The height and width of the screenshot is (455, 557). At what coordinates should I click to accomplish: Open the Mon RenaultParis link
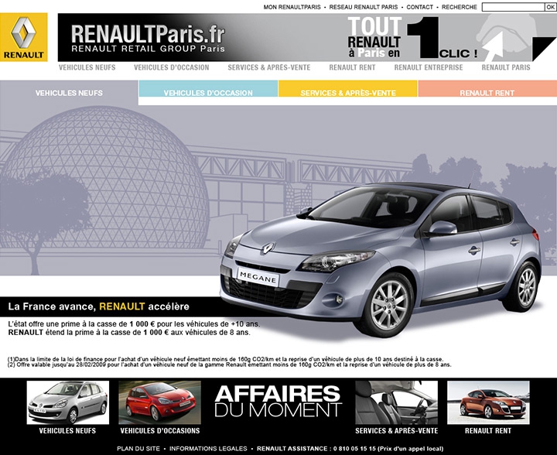pyautogui.click(x=292, y=7)
